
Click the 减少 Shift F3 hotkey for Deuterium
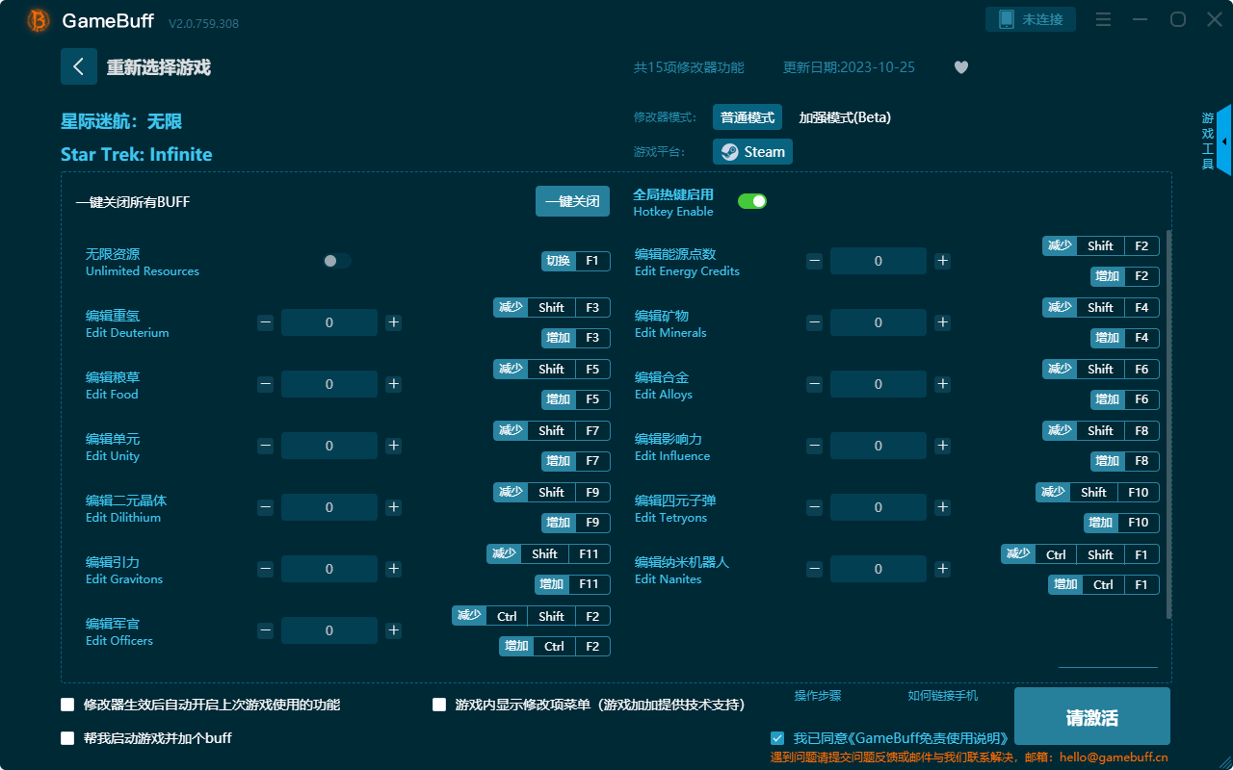[x=552, y=307]
